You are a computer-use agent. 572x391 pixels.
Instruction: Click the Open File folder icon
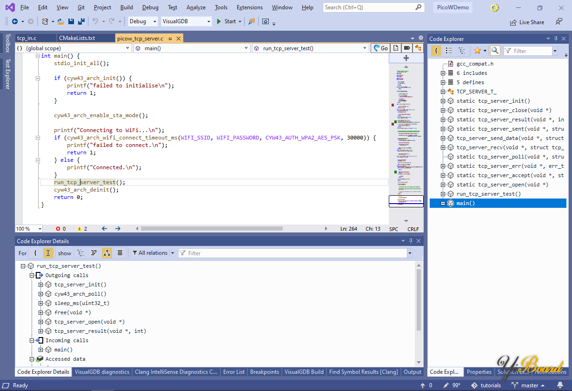click(61, 21)
